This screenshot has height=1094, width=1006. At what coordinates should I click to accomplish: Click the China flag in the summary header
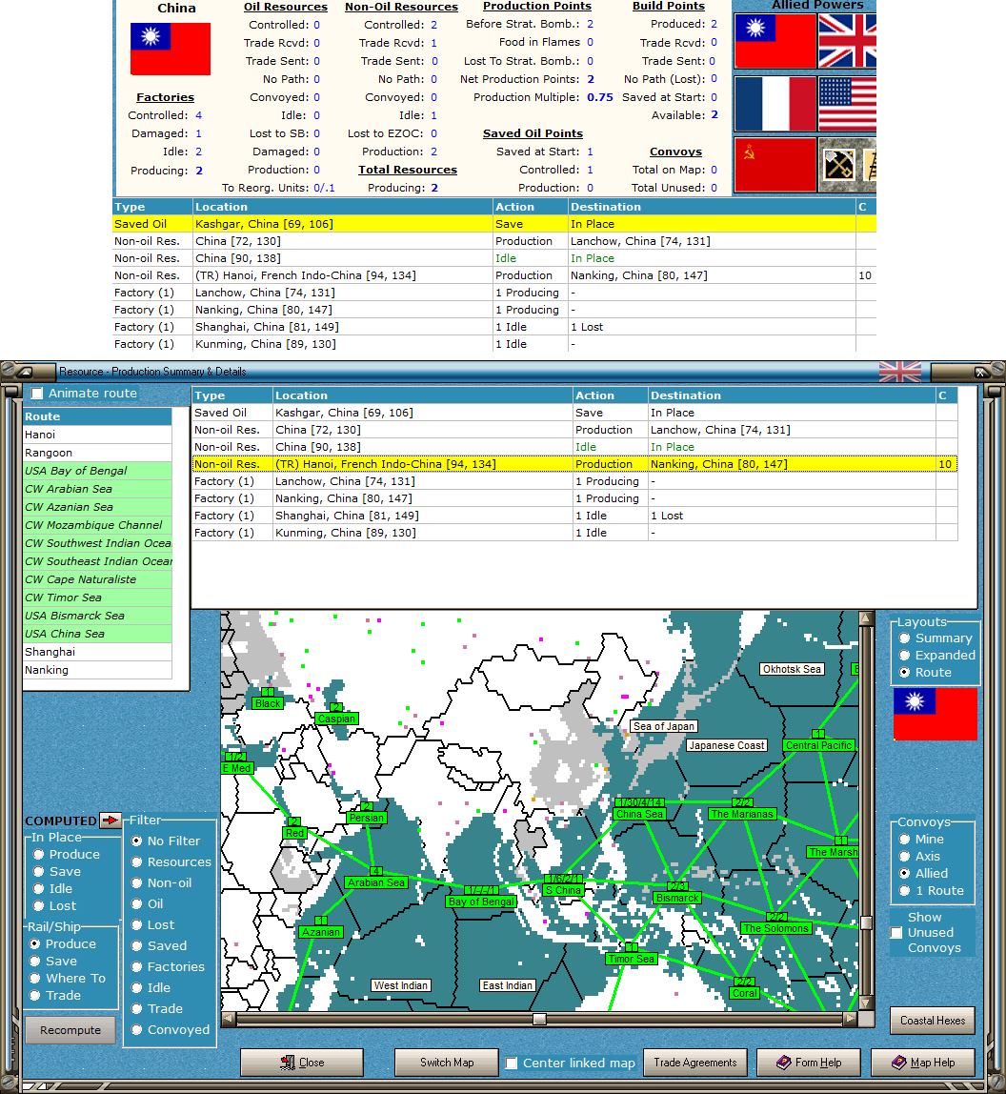pyautogui.click(x=171, y=49)
